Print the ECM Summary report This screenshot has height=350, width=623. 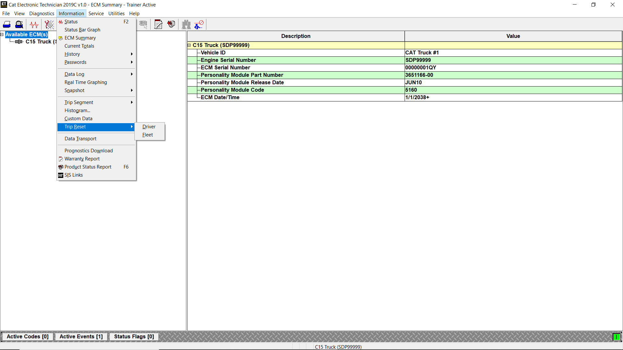[6, 24]
